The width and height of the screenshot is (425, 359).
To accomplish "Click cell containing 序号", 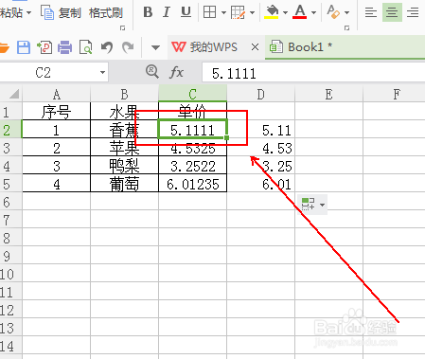I will click(57, 112).
